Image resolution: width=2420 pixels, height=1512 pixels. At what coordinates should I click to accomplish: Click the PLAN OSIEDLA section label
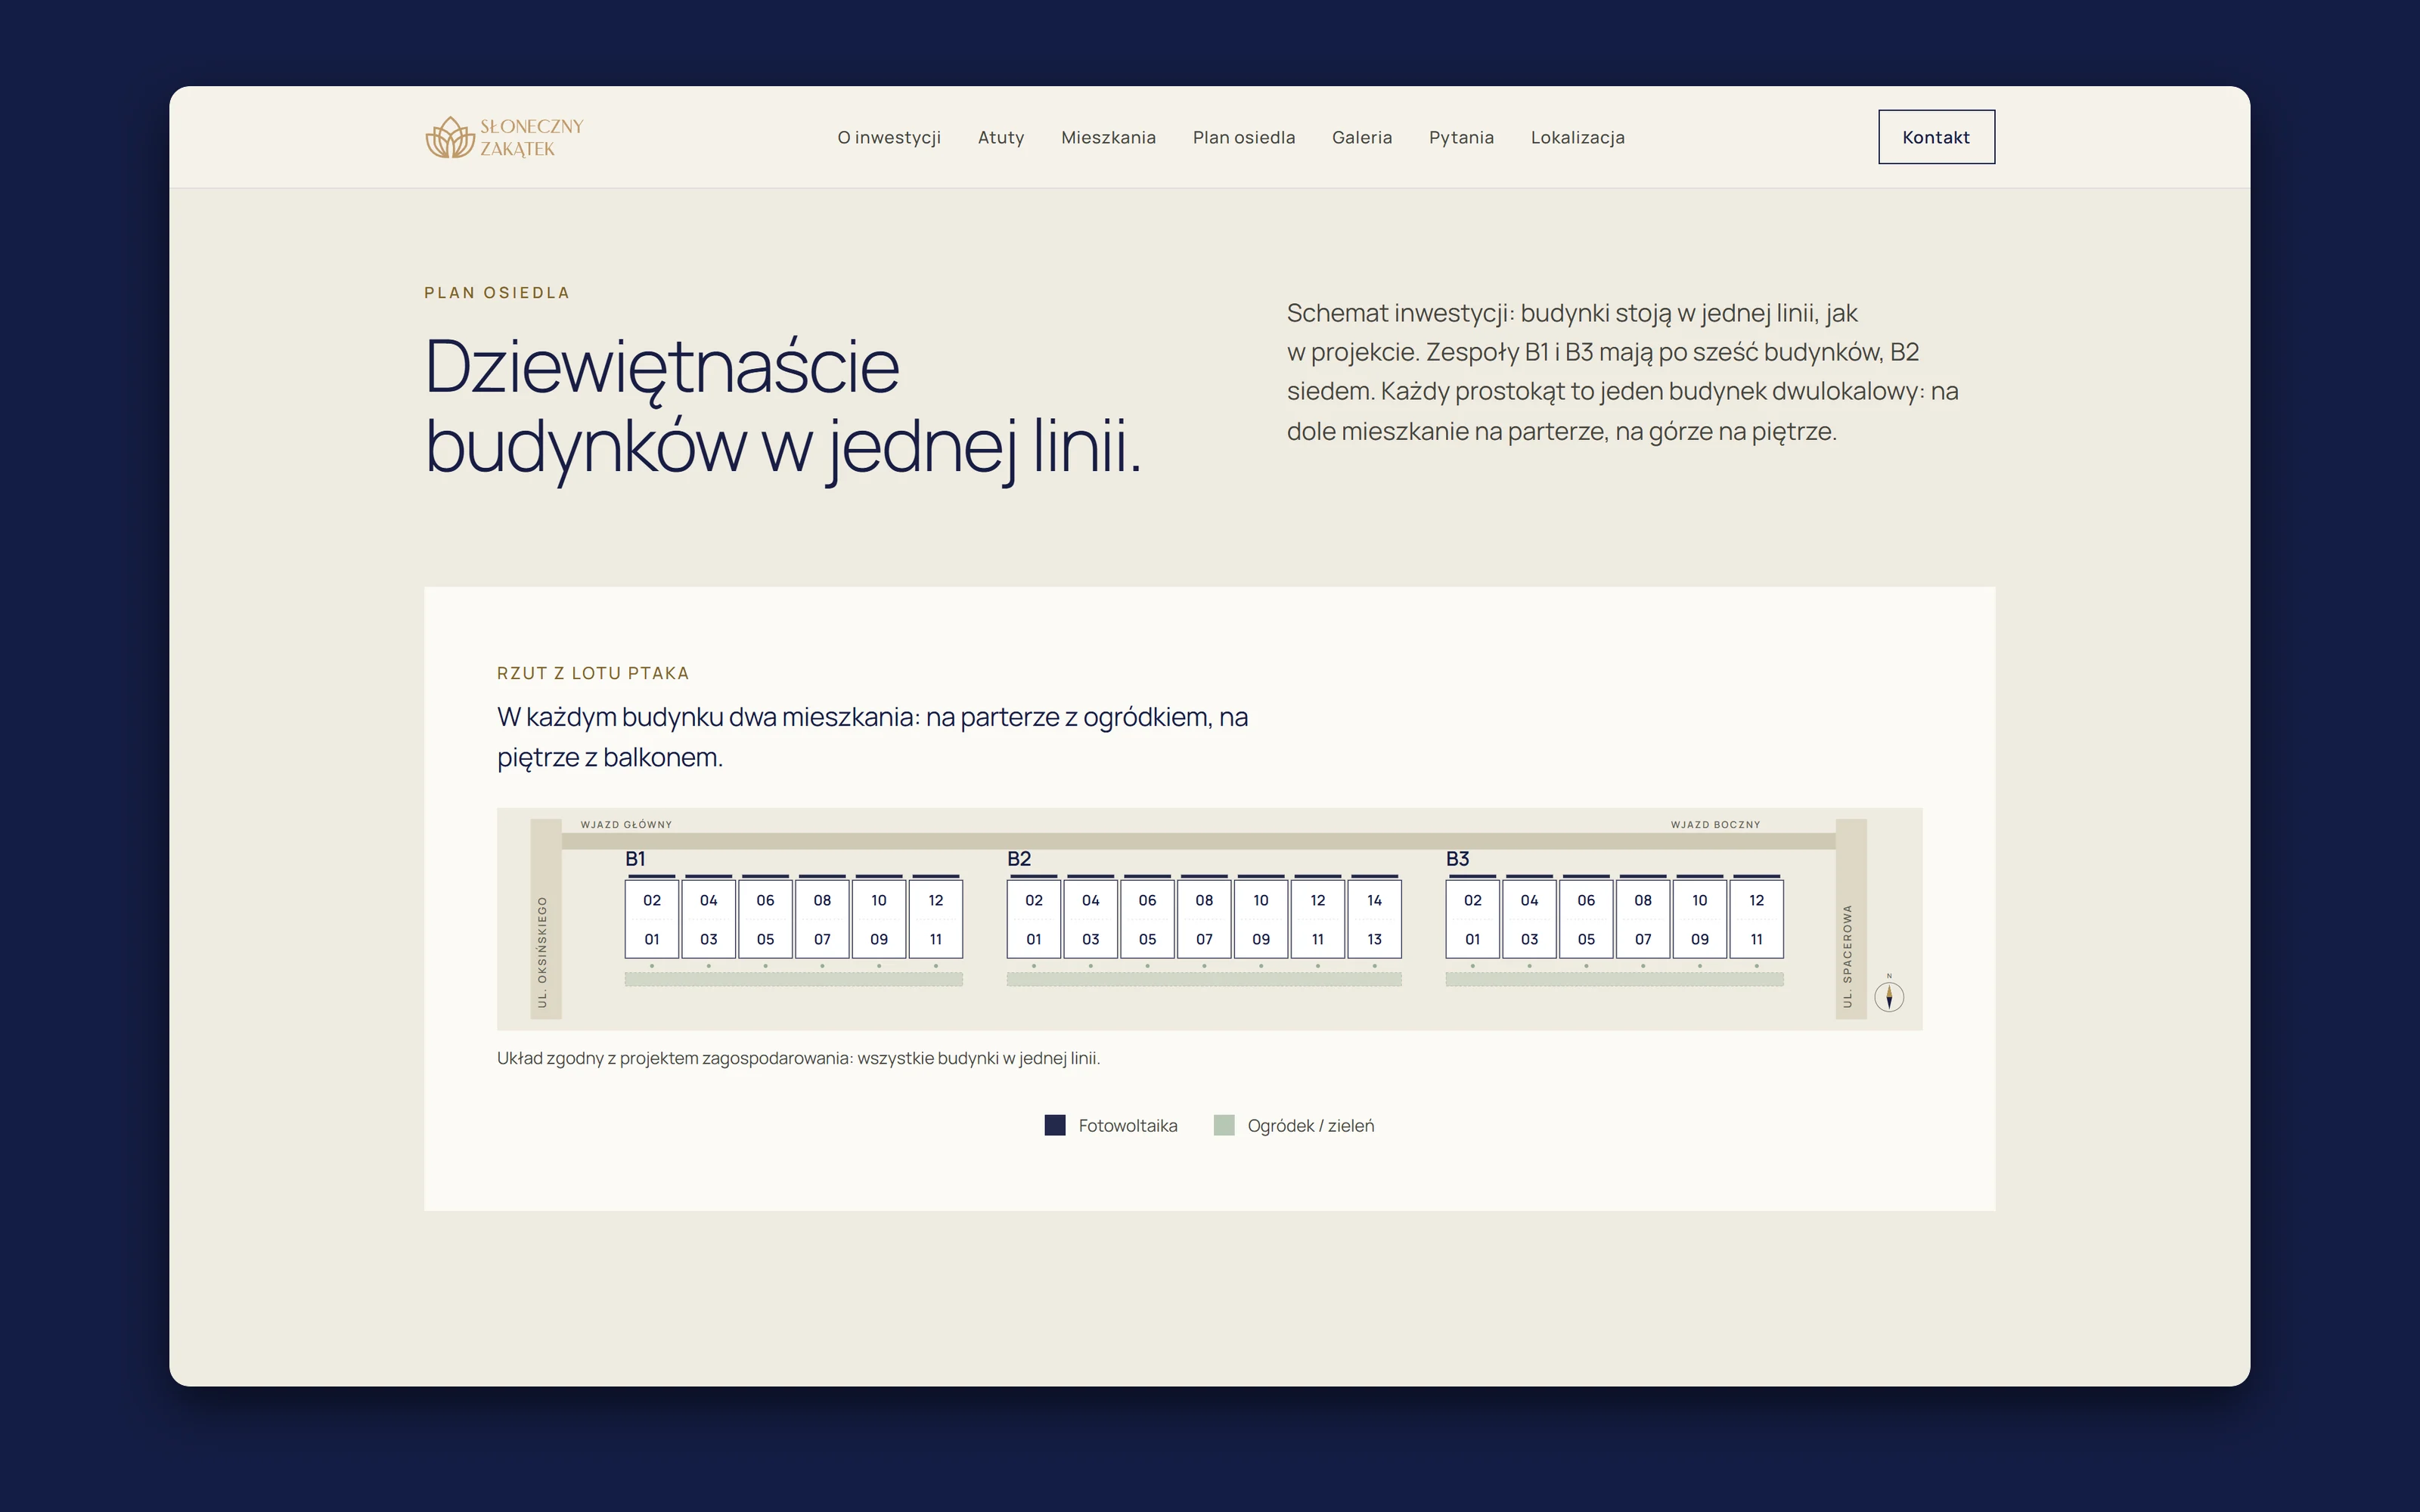click(x=497, y=293)
